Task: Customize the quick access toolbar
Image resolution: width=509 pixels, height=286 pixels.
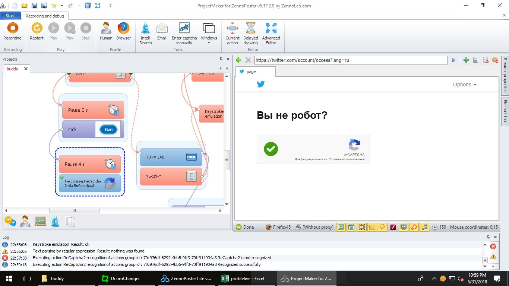Action: 111,6
